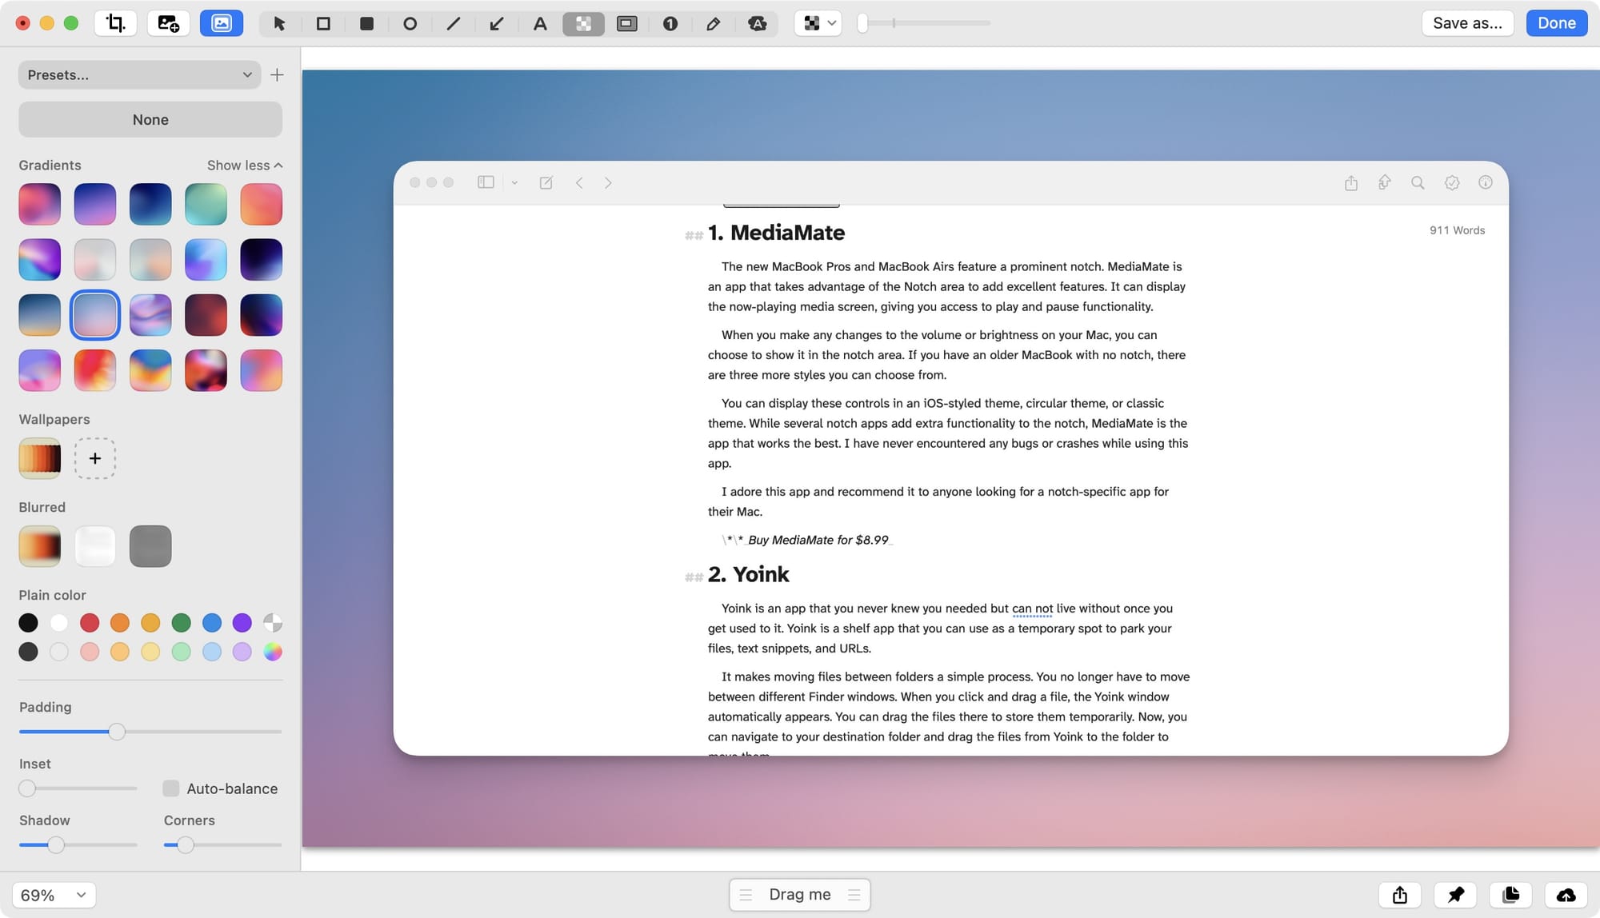
Task: Pick the yellow-orange plain color
Action: (150, 622)
